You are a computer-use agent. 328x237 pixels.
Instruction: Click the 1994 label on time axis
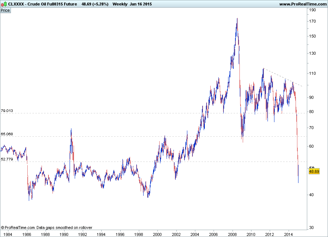[x=101, y=234]
